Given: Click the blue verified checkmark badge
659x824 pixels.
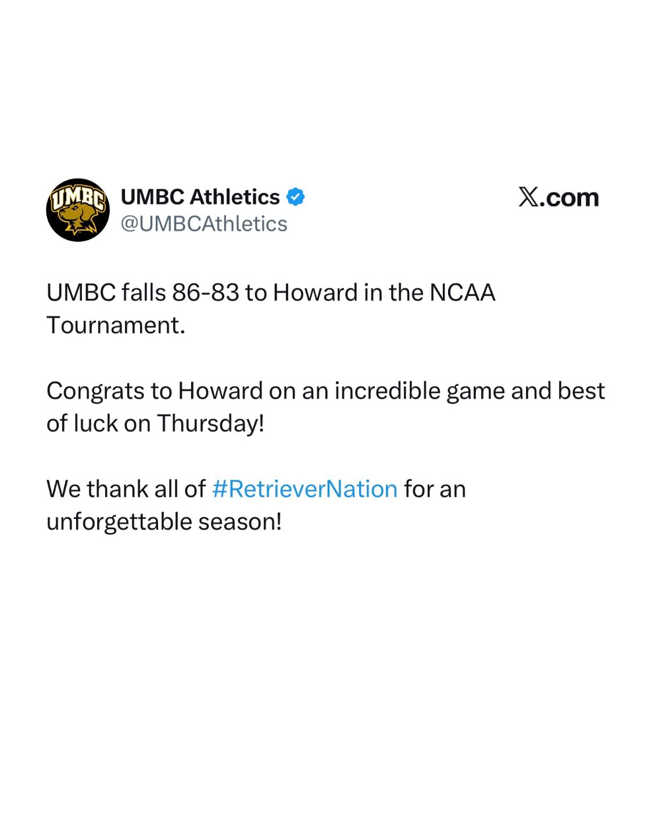Looking at the screenshot, I should coord(296,197).
